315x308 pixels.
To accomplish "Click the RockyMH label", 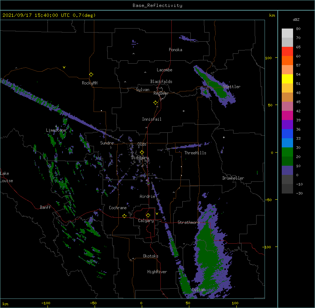I will (90, 83).
